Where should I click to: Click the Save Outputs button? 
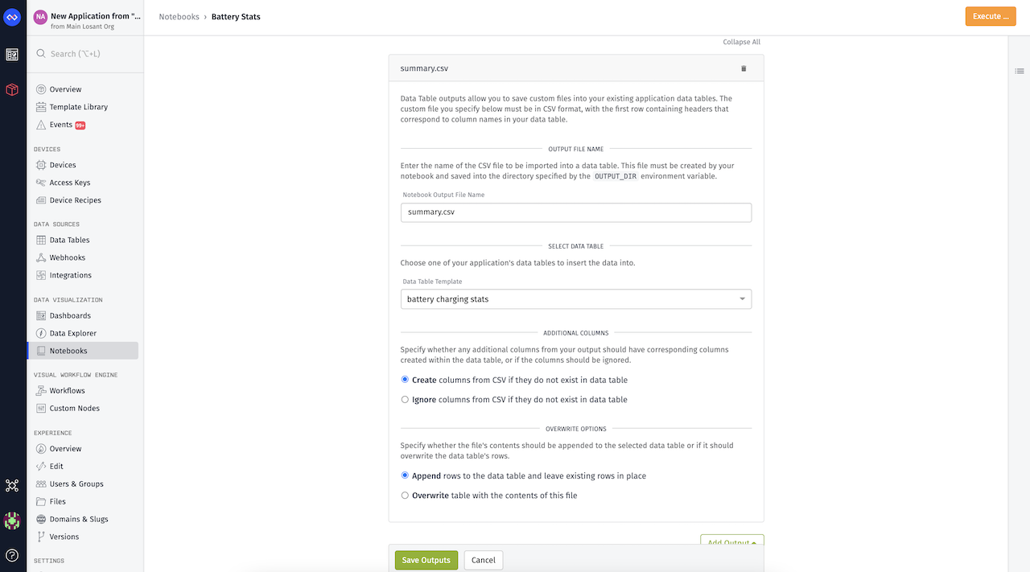coord(426,560)
